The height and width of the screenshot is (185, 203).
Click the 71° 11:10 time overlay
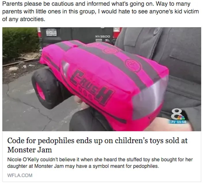[x=178, y=122]
